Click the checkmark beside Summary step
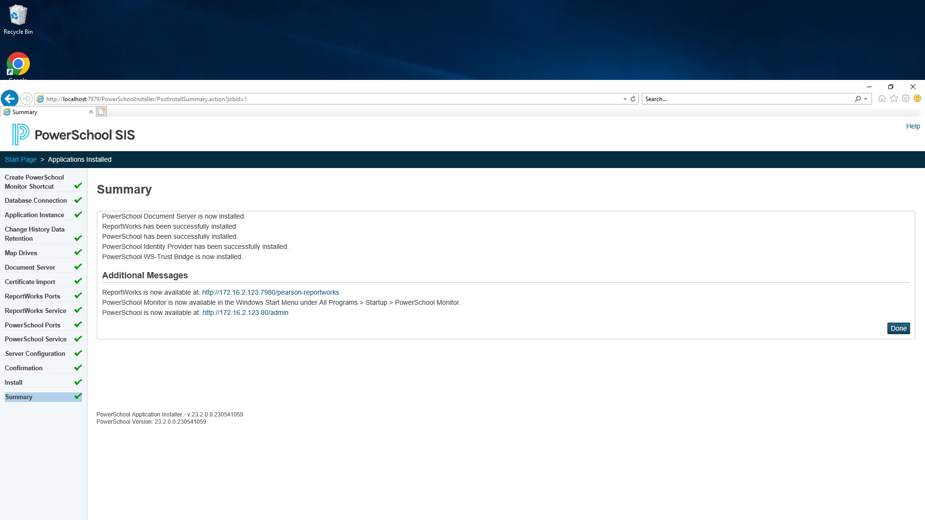Image resolution: width=925 pixels, height=520 pixels. point(78,396)
